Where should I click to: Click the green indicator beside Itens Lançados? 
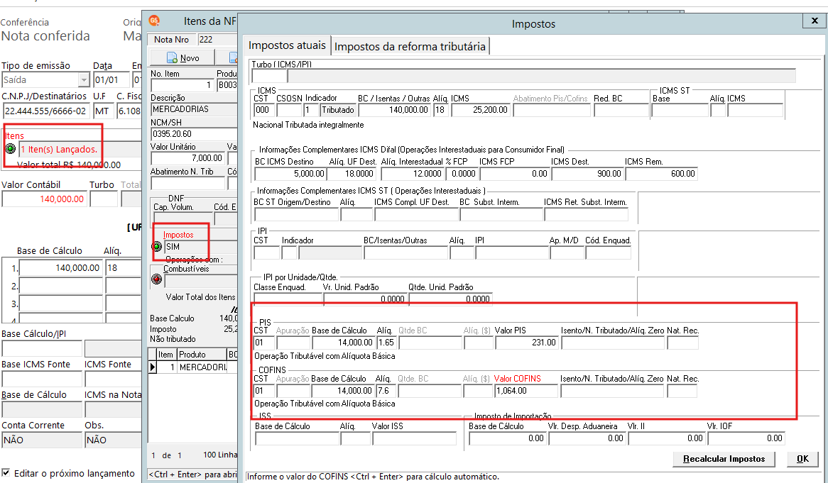10,149
